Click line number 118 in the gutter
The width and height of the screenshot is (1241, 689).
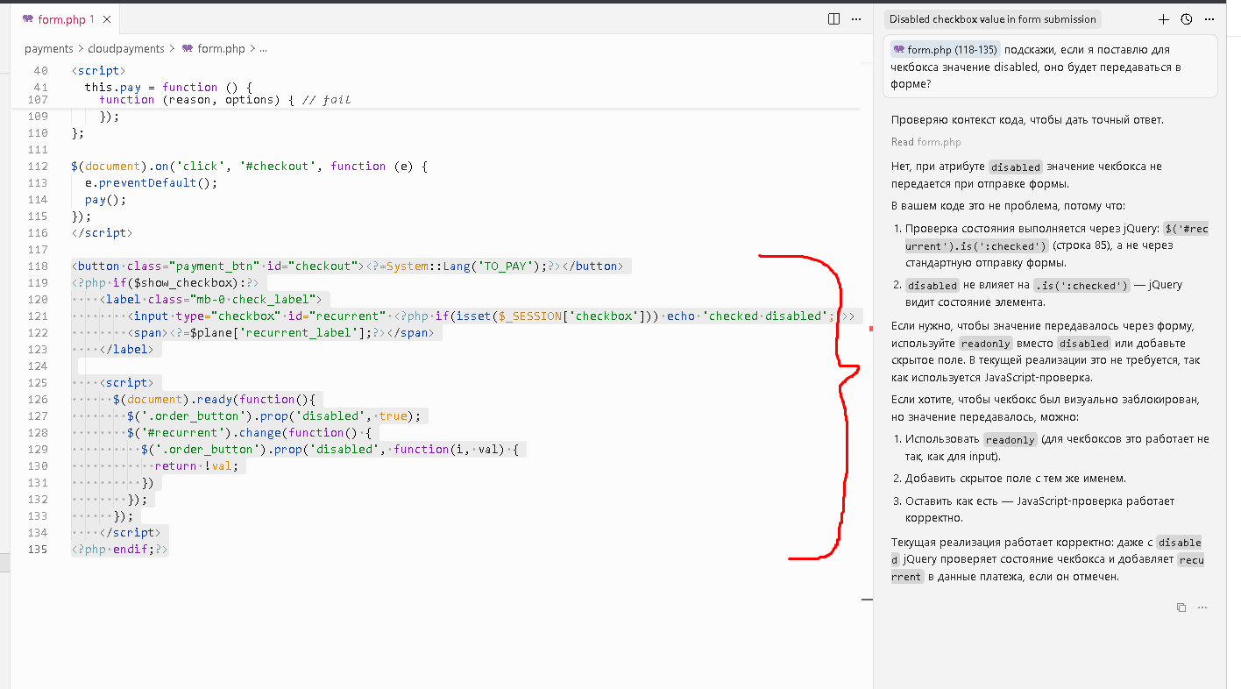[38, 266]
